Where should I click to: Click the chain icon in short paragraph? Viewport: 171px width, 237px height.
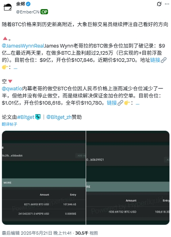click(120, 103)
